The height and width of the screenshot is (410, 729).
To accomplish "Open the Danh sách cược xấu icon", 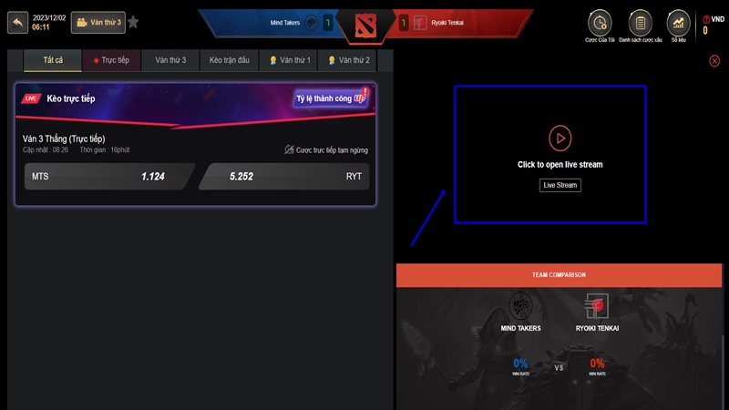I will pyautogui.click(x=641, y=23).
